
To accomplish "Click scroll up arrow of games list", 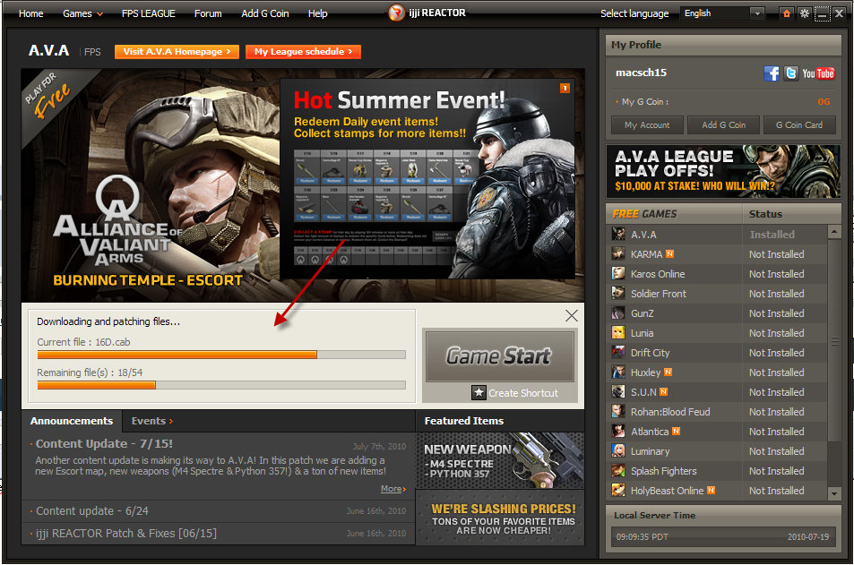I will (834, 232).
